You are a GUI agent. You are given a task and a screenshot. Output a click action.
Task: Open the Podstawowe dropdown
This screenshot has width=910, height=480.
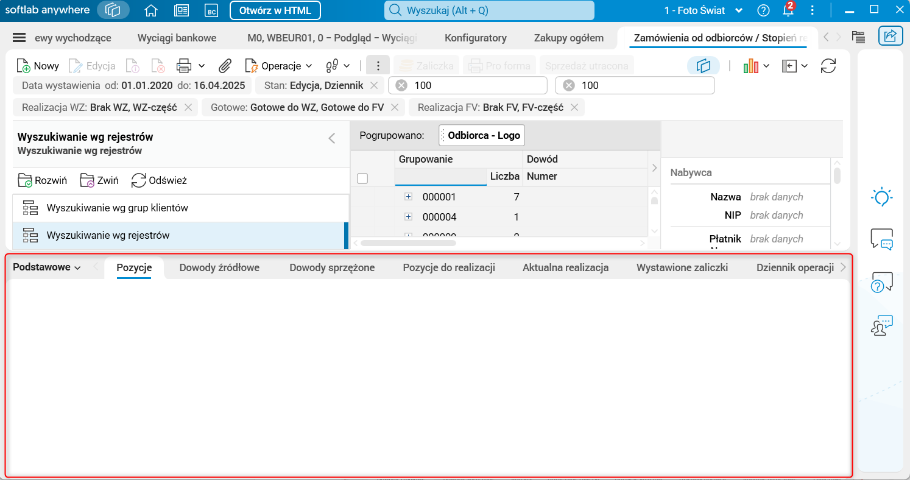point(47,267)
